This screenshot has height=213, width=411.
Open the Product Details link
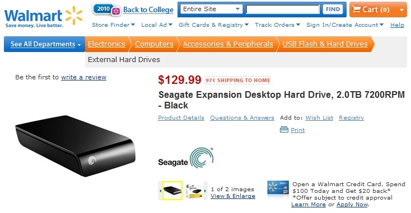(x=181, y=118)
